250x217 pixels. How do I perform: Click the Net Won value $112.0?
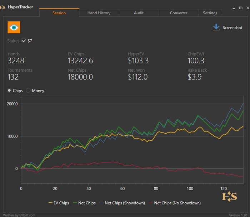138,77
